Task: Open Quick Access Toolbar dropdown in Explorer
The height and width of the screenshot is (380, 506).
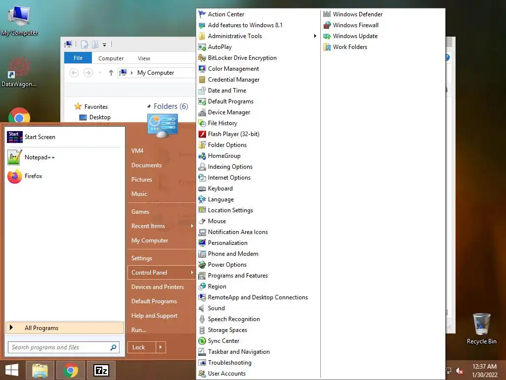Action: click(x=105, y=45)
